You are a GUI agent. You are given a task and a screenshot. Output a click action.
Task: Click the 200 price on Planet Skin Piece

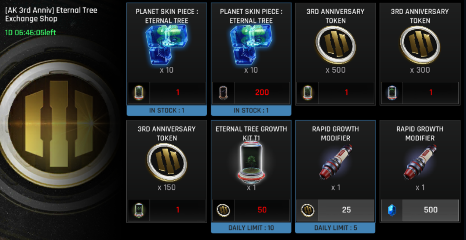pyautogui.click(x=262, y=92)
